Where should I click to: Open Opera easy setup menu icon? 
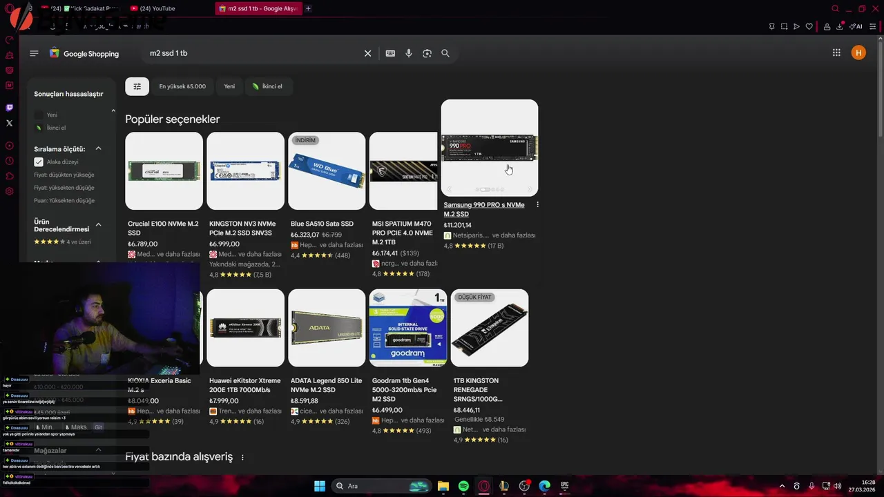[x=873, y=26]
